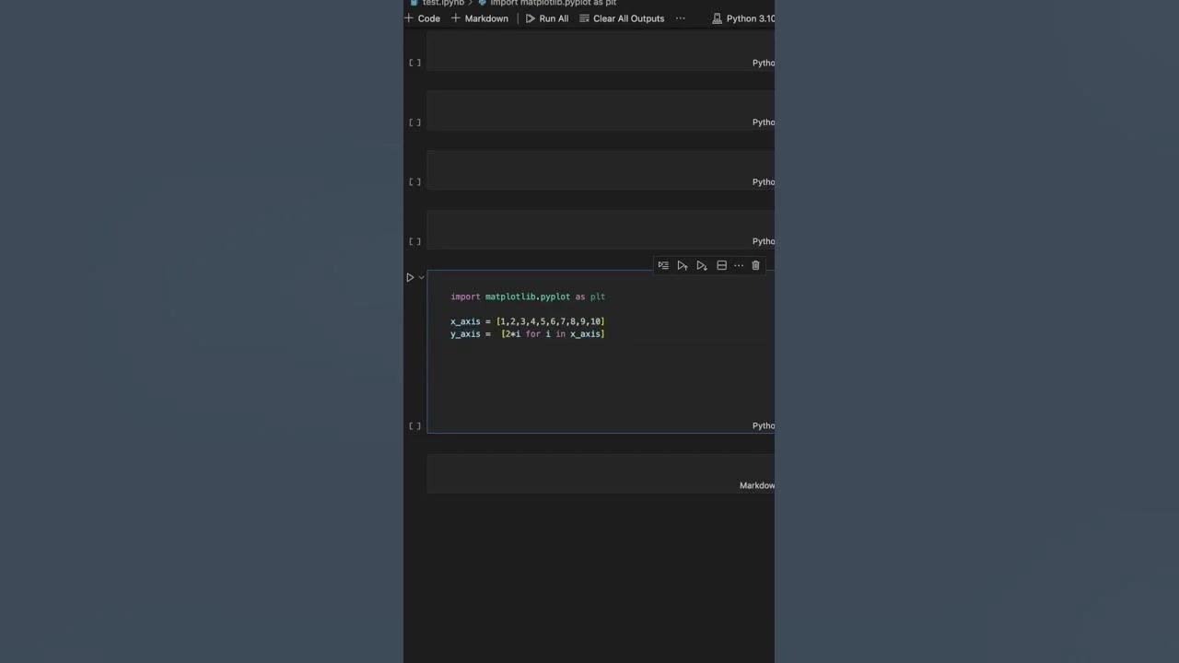Viewport: 1179px width, 663px height.
Task: Open more cell actions ellipsis in cell toolbar
Action: 739,265
